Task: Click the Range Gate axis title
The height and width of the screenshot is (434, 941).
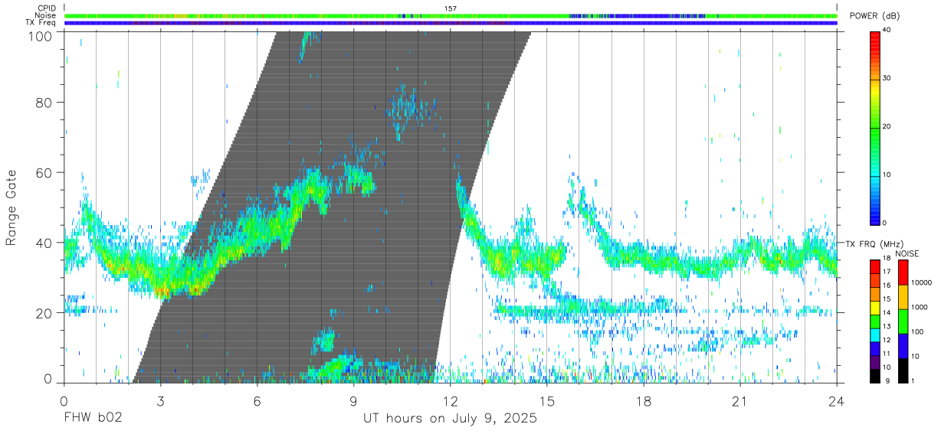Action: point(11,207)
